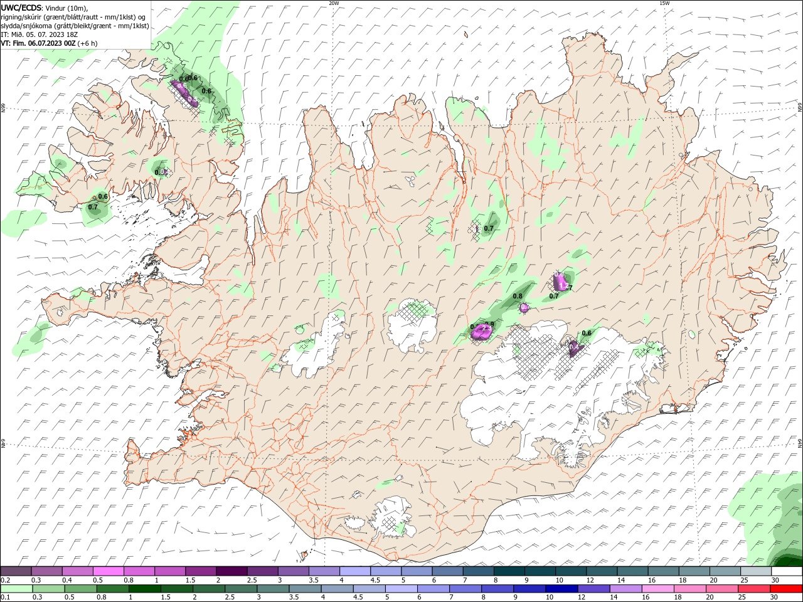803x602 pixels.
Task: Pick the dark teal 8 mm snow scale swatch
Action: [x=509, y=571]
